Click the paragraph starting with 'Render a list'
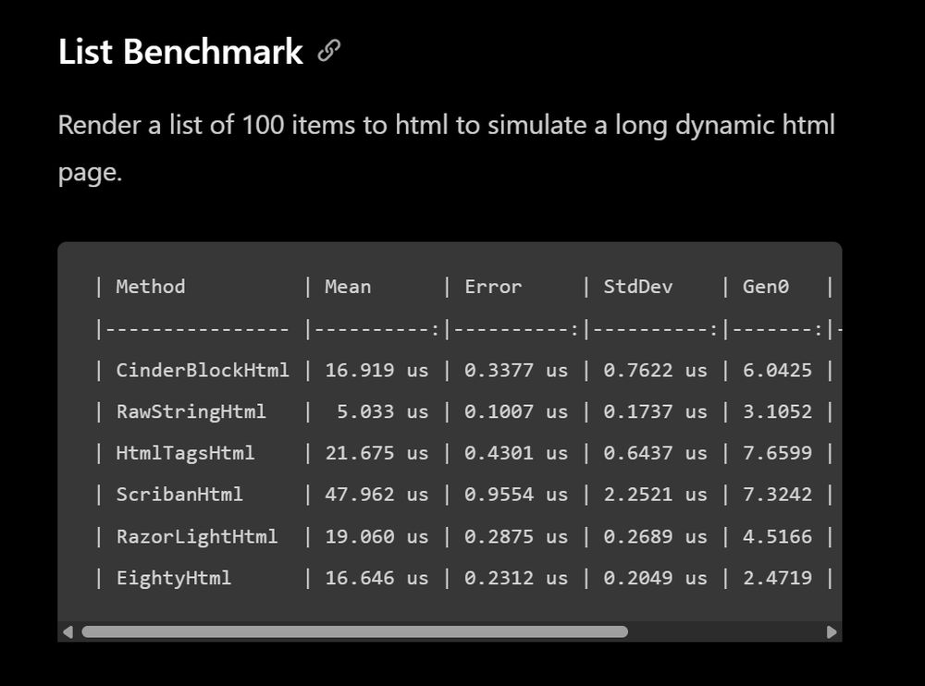Viewport: 925px width, 686px height. [447, 148]
